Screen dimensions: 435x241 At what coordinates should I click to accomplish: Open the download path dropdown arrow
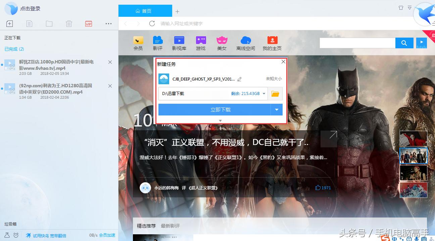point(264,94)
